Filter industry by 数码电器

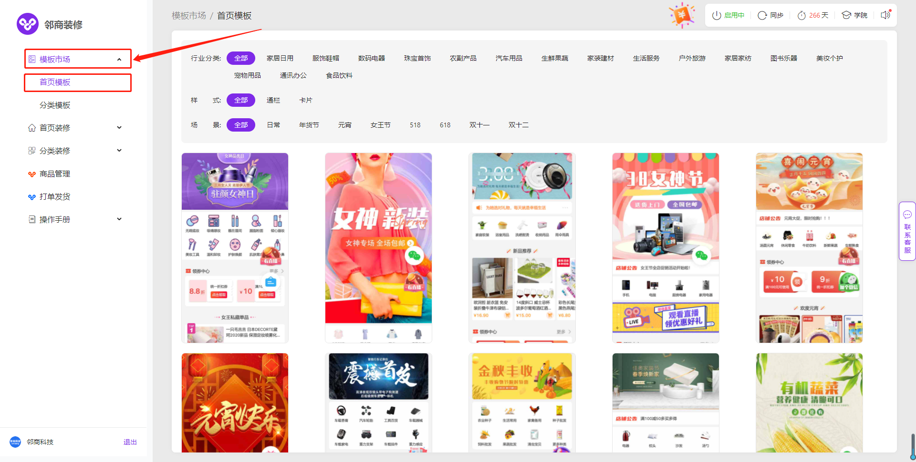372,58
